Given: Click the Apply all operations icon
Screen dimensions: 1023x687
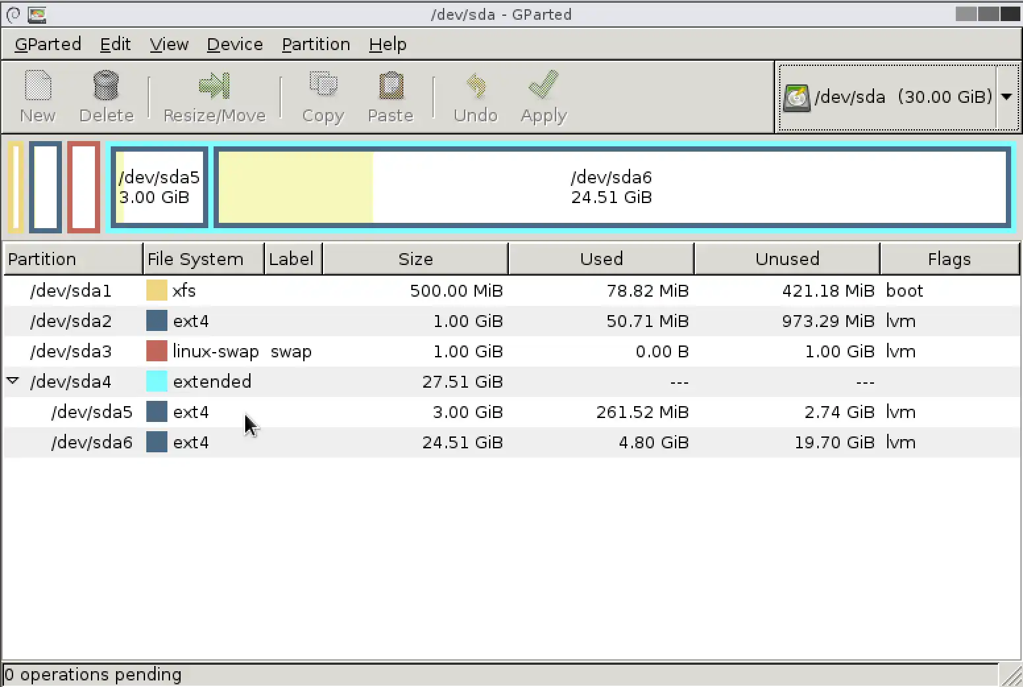Looking at the screenshot, I should [543, 86].
